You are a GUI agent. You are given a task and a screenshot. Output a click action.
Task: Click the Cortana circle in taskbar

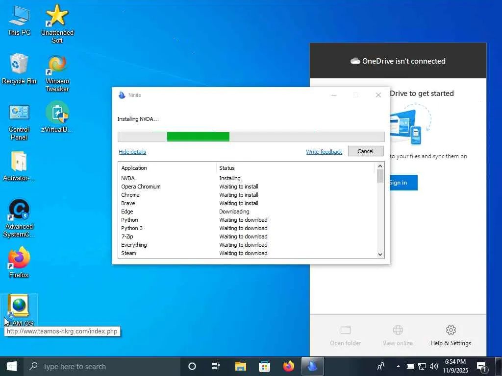(x=192, y=366)
